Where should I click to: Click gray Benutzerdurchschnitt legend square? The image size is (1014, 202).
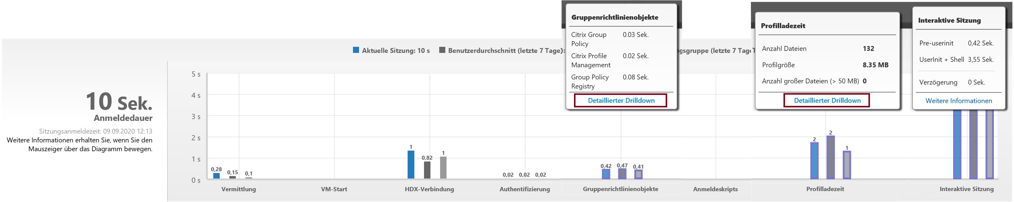click(x=442, y=50)
